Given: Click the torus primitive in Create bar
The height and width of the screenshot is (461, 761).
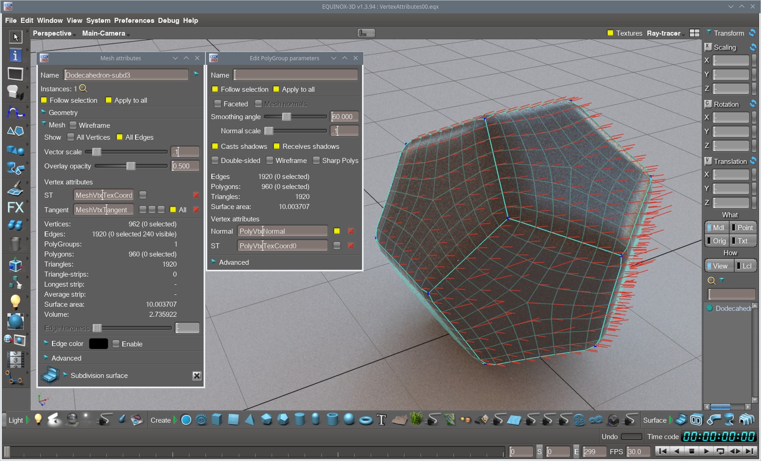Looking at the screenshot, I should coord(365,420).
